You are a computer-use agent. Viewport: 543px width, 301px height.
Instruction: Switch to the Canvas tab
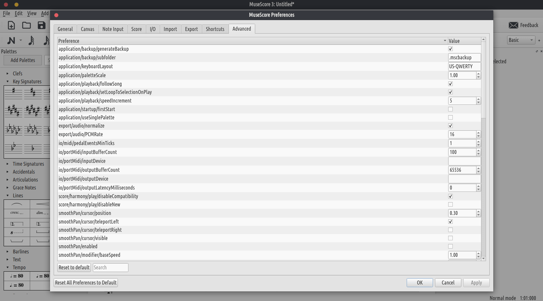point(88,29)
